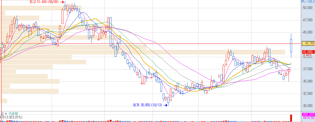
Task: Click the 30,000 price axis label
Action: point(308,106)
